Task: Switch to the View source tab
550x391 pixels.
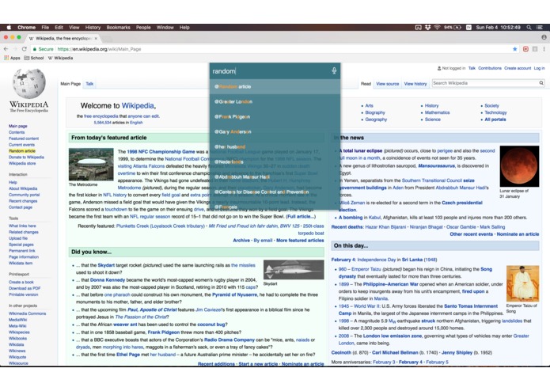Action: pyautogui.click(x=387, y=84)
